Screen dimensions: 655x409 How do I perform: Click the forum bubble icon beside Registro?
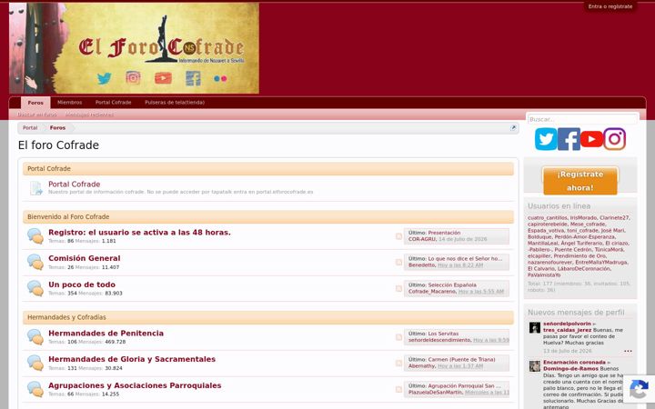[35, 236]
